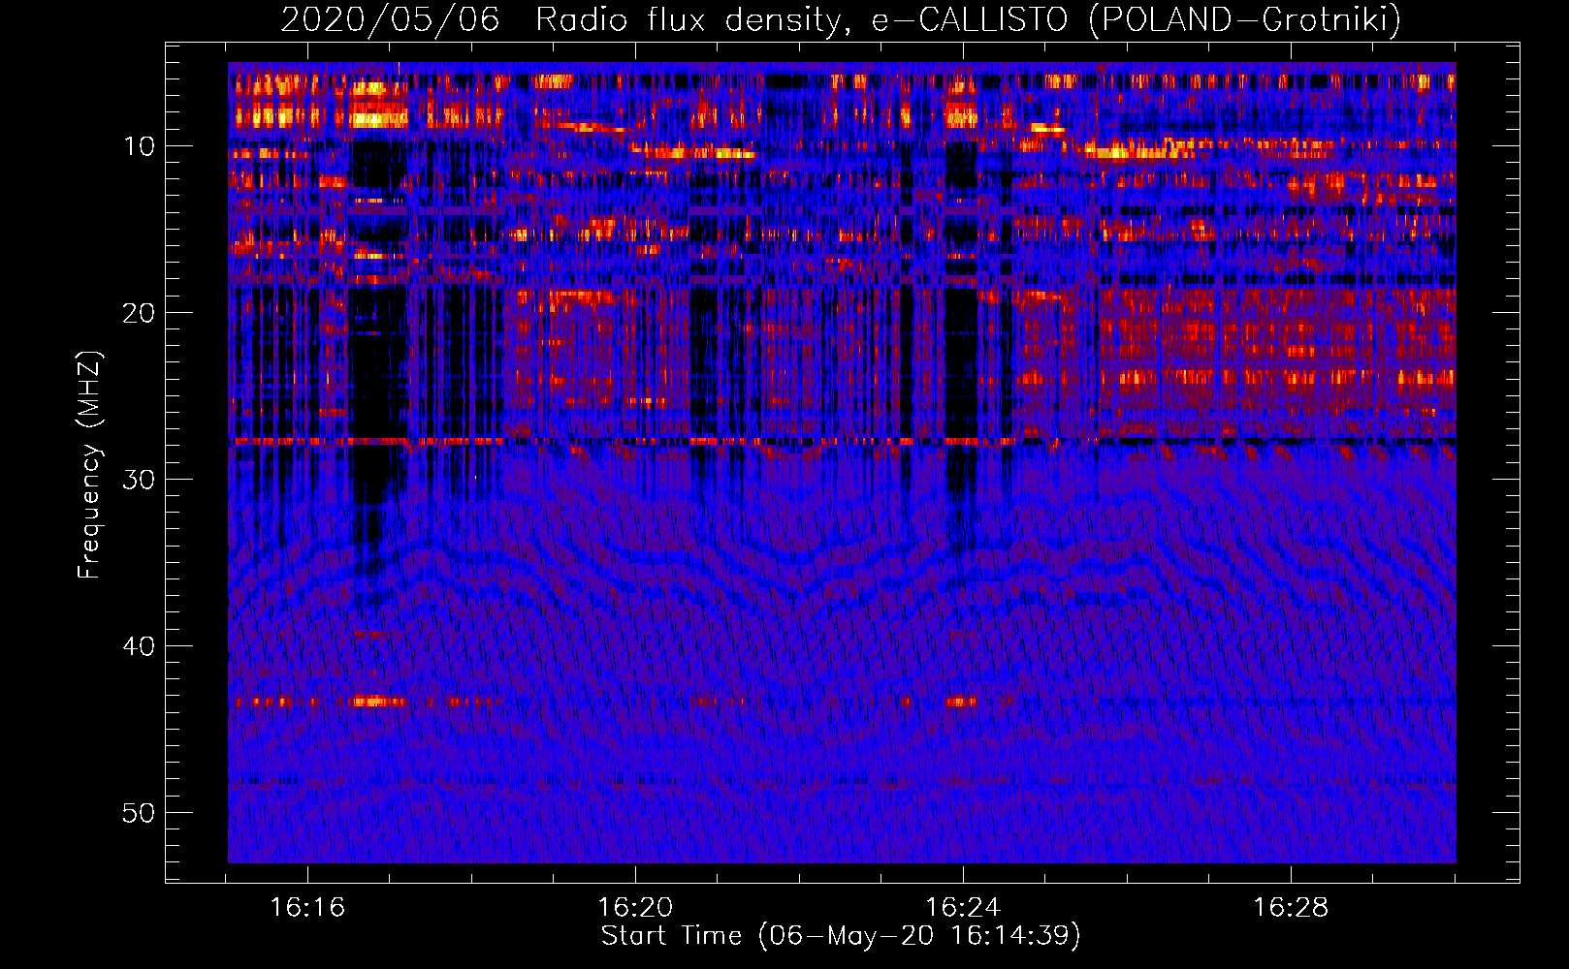
Task: Click the time tick label '16:28'
Action: coord(1291,908)
